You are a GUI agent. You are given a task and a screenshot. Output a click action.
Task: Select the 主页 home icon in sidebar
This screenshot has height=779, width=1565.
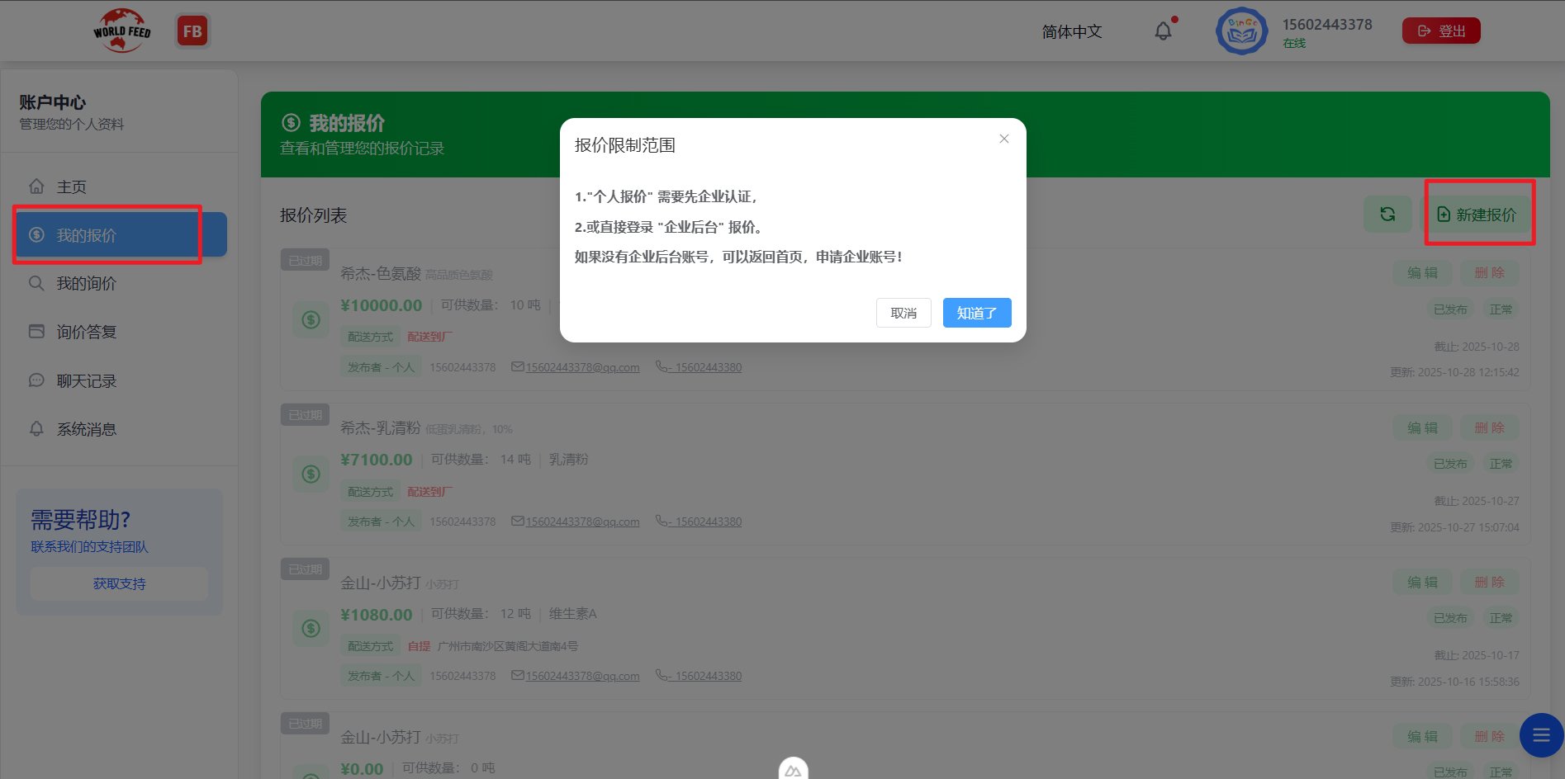pos(37,186)
